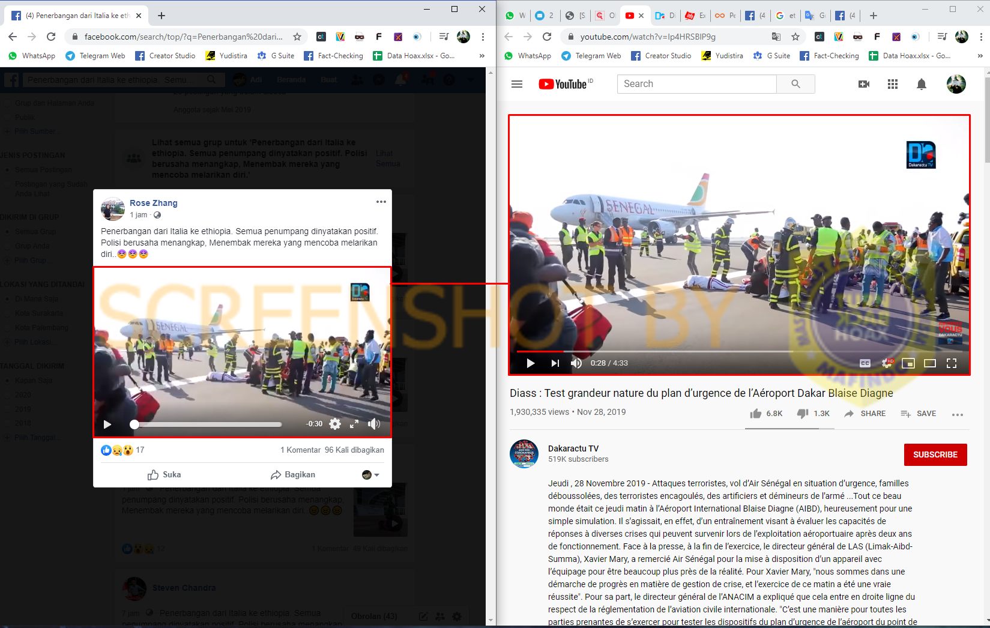990x628 pixels.
Task: Seek the Facebook video progress slider
Action: 206,424
